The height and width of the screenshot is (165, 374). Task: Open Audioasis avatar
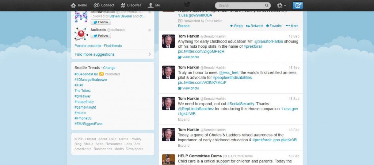[x=81, y=34]
